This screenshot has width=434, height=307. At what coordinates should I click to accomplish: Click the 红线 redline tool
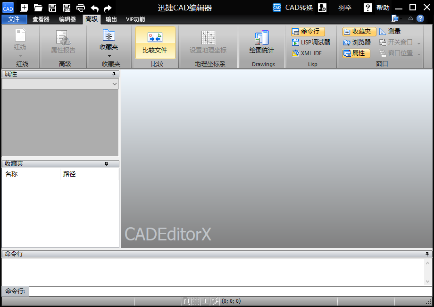pos(20,43)
